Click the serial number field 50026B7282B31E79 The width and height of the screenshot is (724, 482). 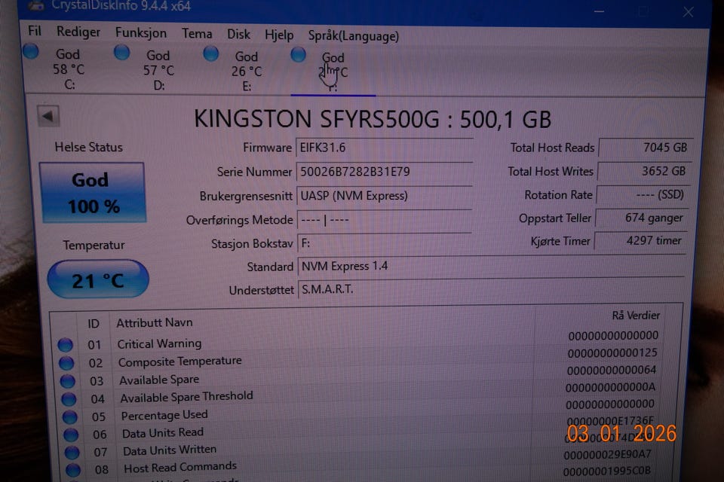point(384,172)
